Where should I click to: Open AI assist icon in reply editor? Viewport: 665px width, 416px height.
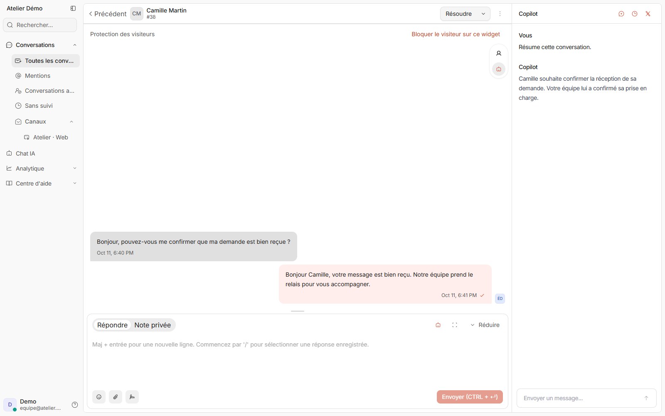click(438, 325)
